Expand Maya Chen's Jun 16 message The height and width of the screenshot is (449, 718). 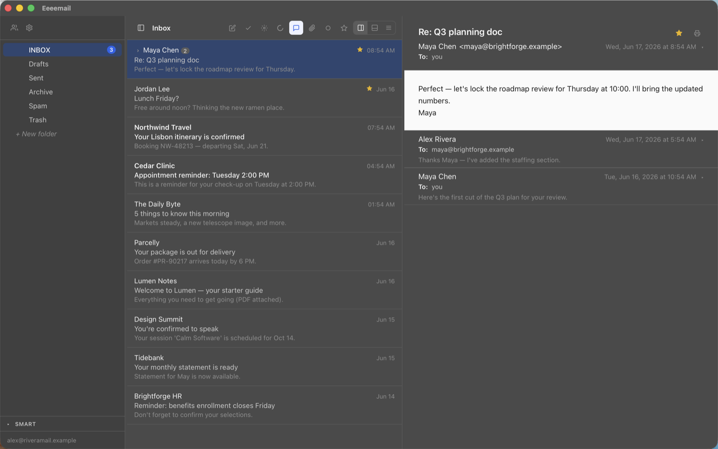(x=561, y=186)
